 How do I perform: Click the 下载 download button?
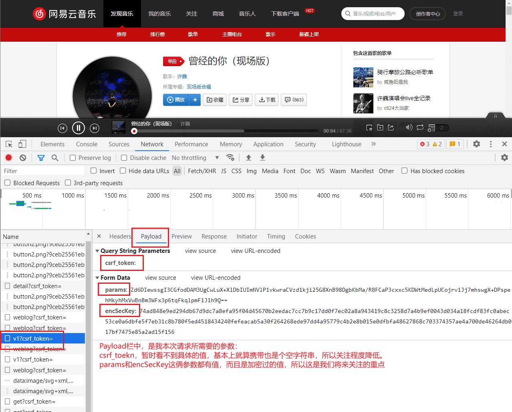pyautogui.click(x=267, y=100)
